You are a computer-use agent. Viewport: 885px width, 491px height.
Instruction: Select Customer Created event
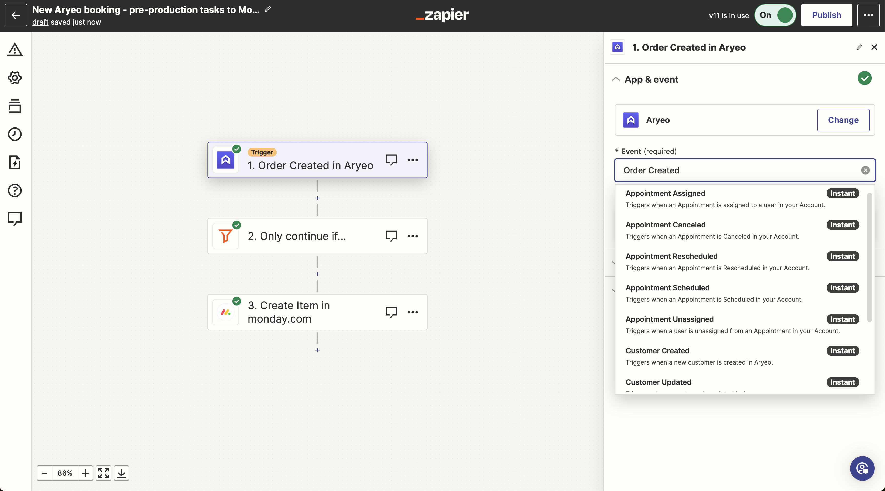(x=743, y=356)
